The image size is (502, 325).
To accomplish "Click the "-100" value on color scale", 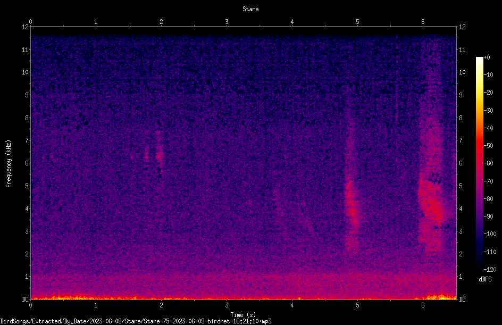I will 490,234.
